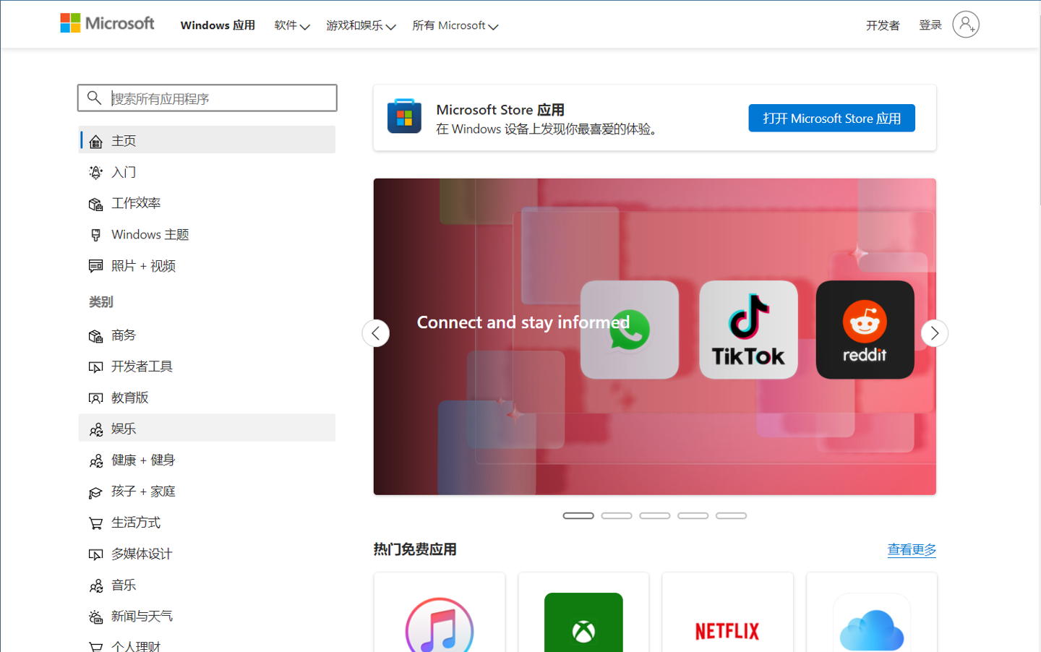The height and width of the screenshot is (652, 1041).
Task: Select the third carousel page indicator
Action: (655, 515)
